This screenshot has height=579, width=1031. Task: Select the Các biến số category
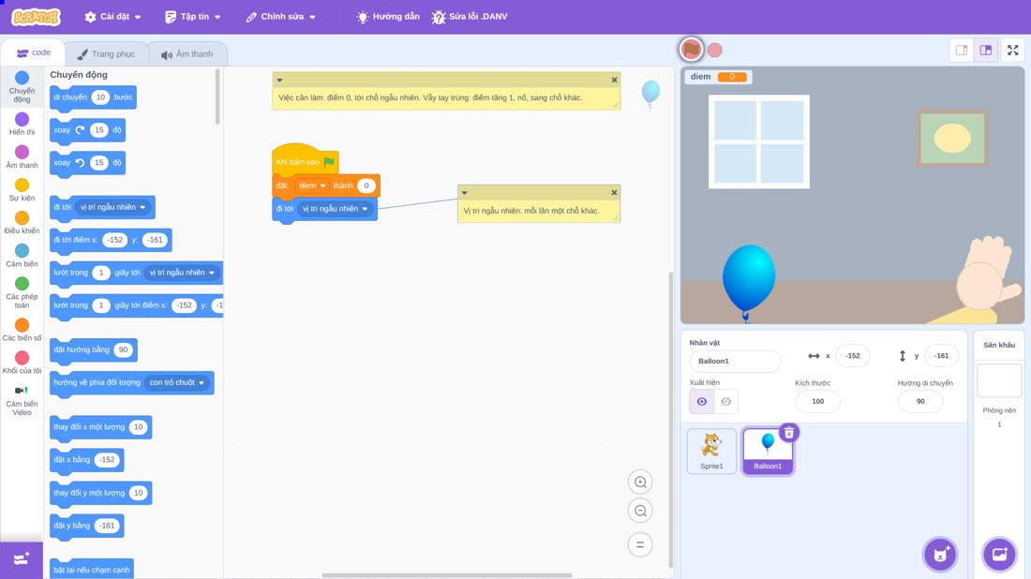coord(22,329)
